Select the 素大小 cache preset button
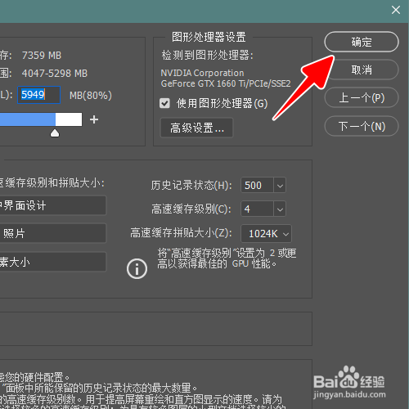Image resolution: width=409 pixels, height=409 pixels. 53,262
